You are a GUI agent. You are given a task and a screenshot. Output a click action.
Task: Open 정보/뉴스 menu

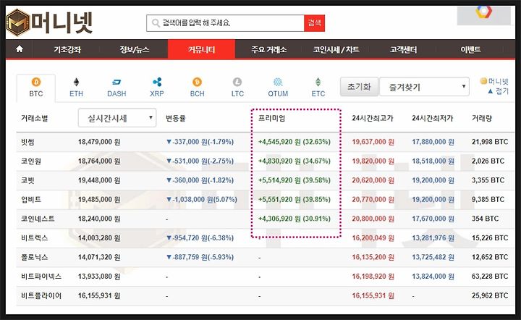coord(135,49)
